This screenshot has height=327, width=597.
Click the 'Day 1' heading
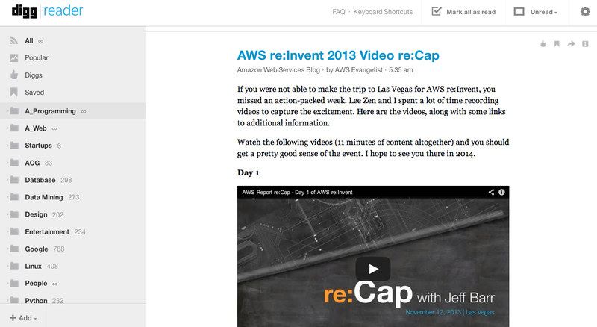pos(249,172)
